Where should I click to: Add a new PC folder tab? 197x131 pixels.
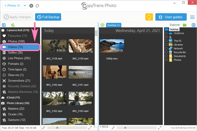click(x=102, y=25)
